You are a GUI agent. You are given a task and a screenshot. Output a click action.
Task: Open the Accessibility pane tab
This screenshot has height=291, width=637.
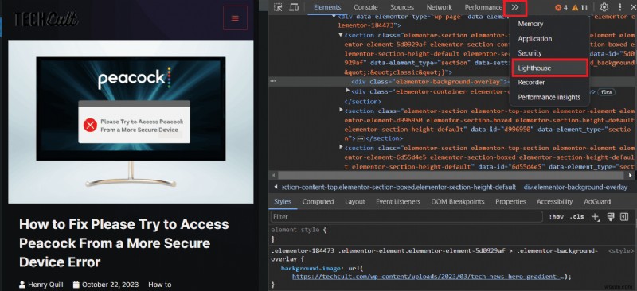[x=554, y=202]
